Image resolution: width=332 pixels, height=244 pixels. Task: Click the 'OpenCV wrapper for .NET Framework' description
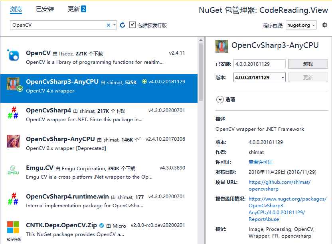260,129
